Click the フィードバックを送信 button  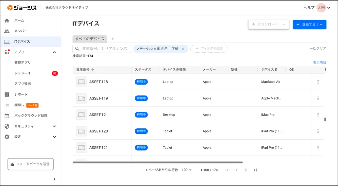point(31,164)
